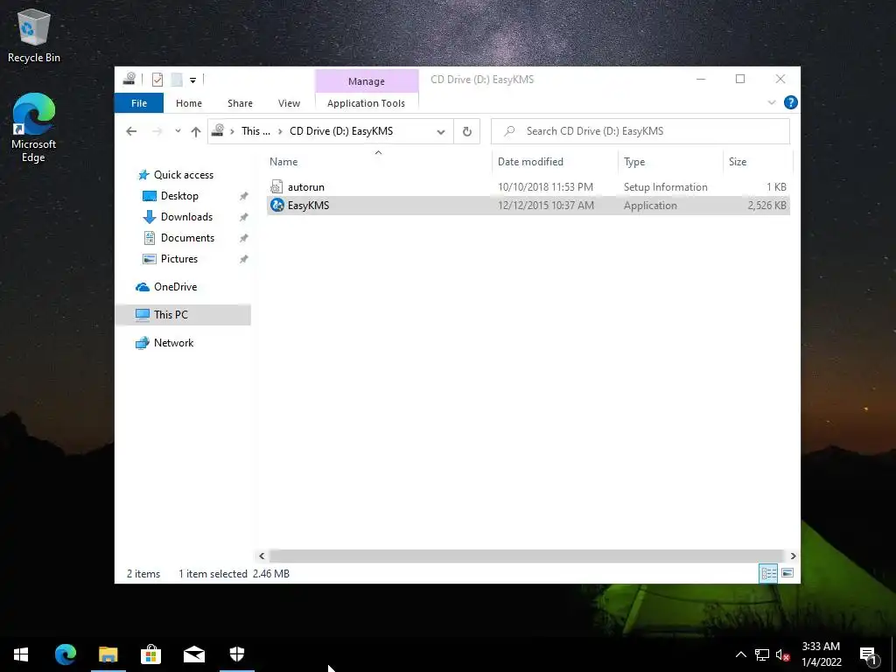This screenshot has height=672, width=896.
Task: Open Desktop in Quick access
Action: 179,196
